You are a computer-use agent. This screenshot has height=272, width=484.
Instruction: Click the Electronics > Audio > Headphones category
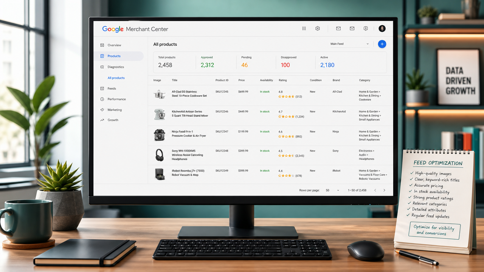point(367,155)
